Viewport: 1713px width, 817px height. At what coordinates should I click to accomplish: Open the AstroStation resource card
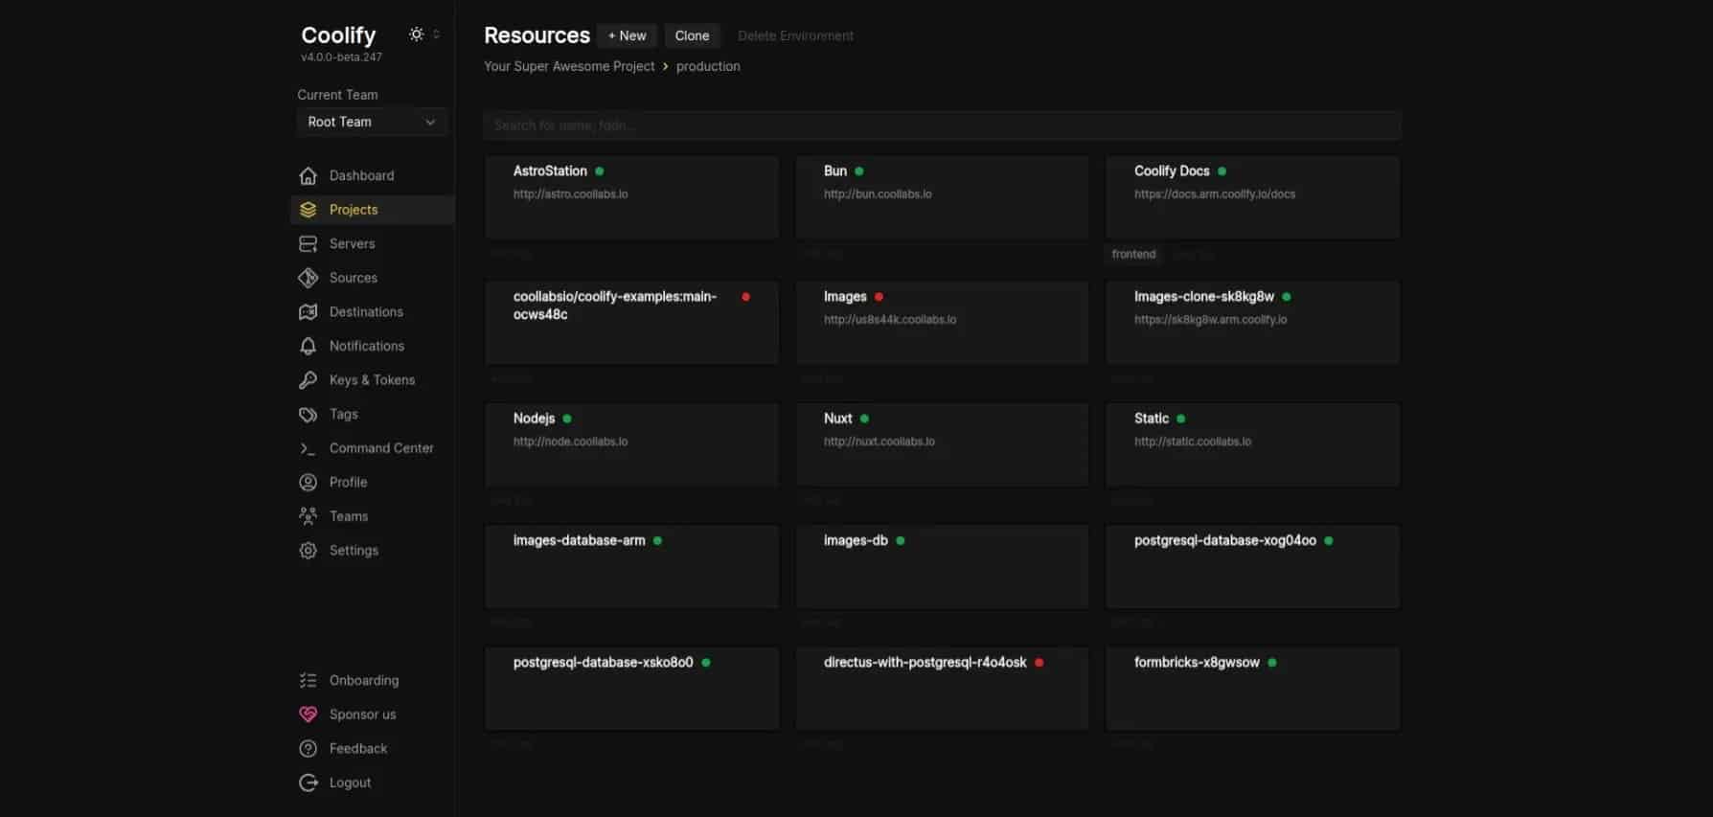click(631, 197)
